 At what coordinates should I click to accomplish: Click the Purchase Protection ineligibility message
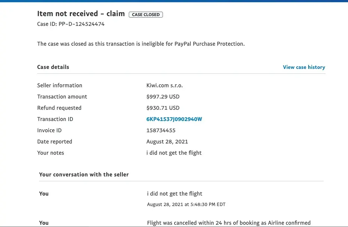pos(141,44)
